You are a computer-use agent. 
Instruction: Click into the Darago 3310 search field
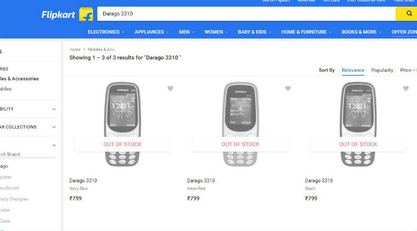click(x=244, y=14)
